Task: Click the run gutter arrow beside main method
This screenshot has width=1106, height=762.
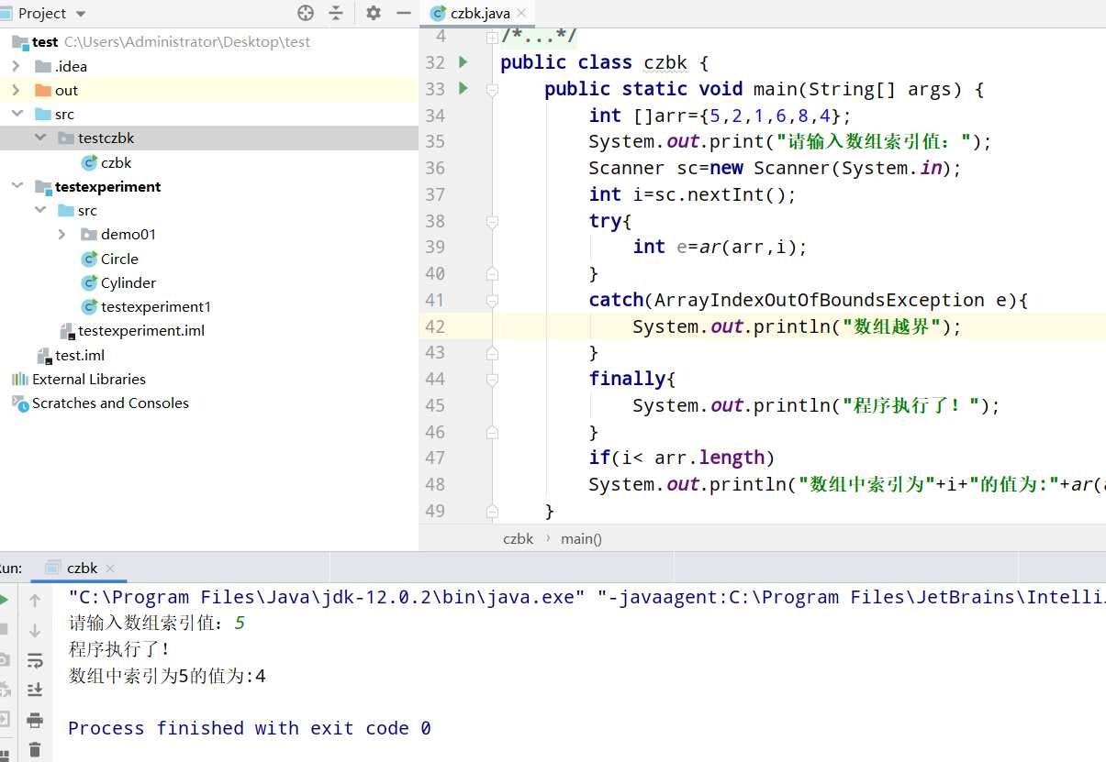Action: pos(464,88)
